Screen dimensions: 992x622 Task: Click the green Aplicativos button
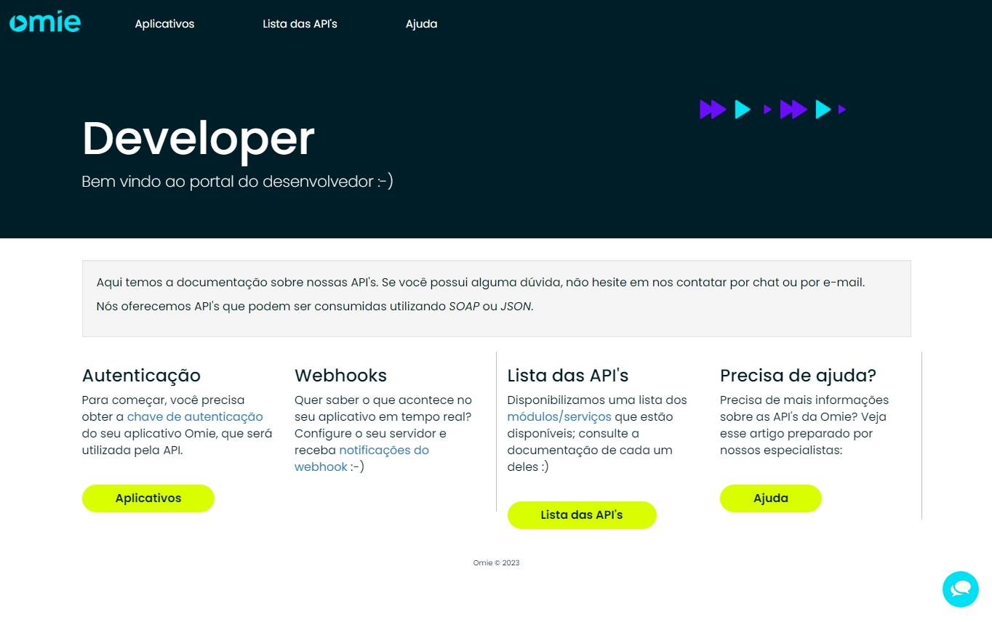point(148,498)
